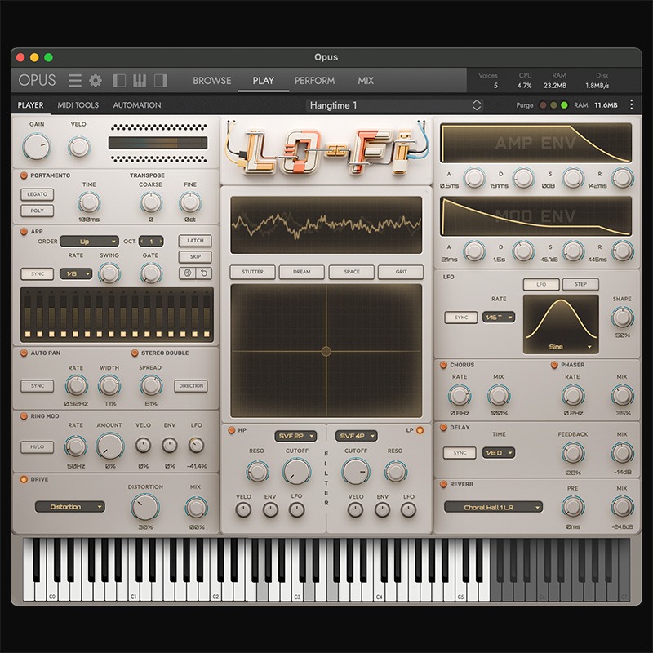Select the DREAM effect button
This screenshot has width=653, height=653.
[301, 272]
